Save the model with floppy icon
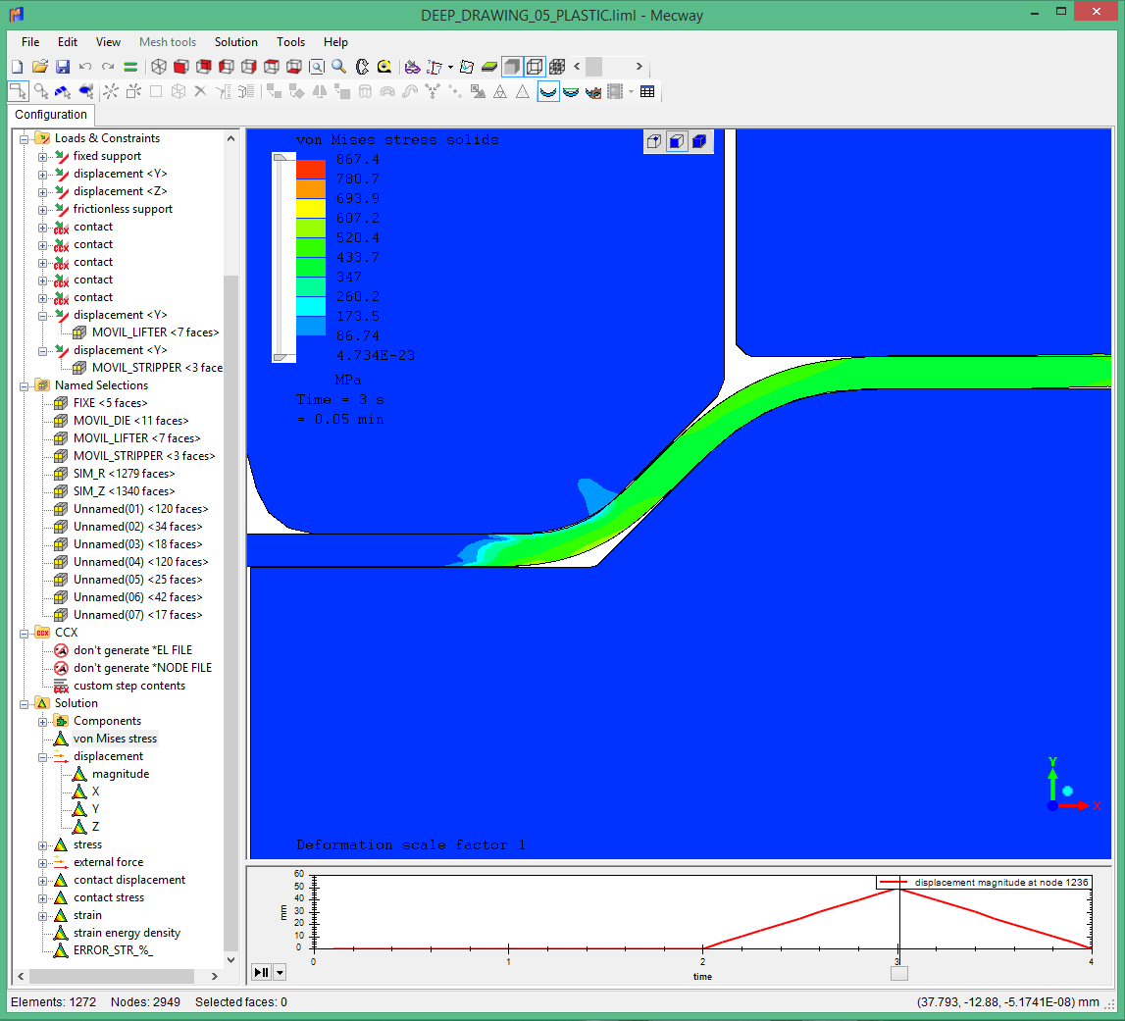Screen dimensions: 1125x1021 (x=63, y=67)
